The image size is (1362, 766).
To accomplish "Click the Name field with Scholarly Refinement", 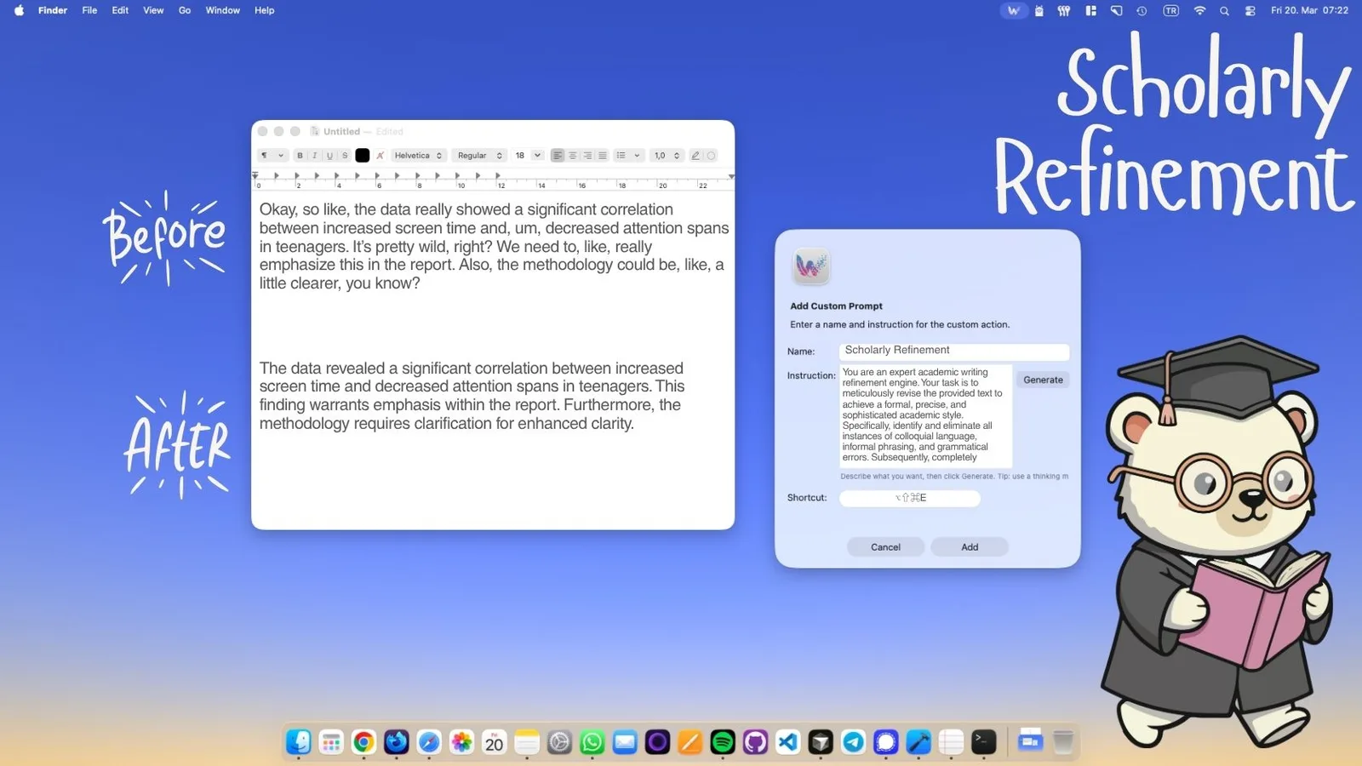I will [953, 351].
